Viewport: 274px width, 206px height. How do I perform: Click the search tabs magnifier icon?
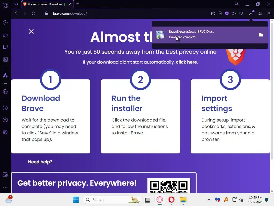[237, 4]
